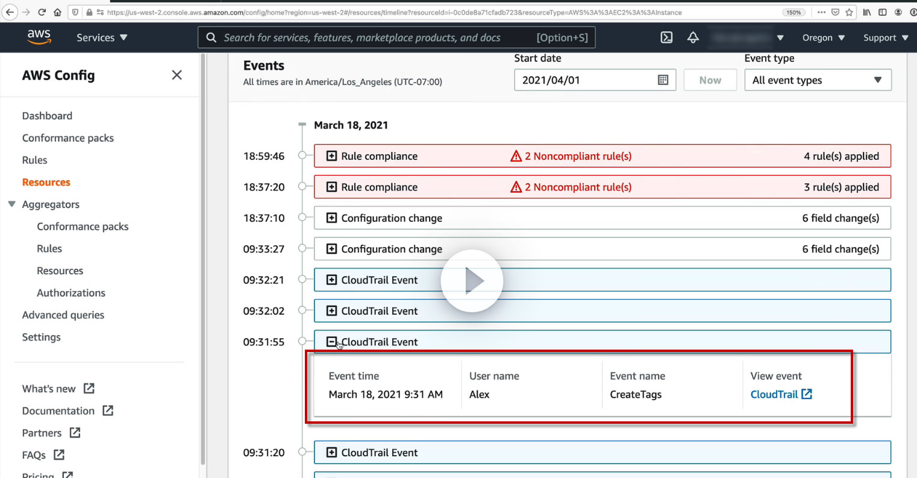
Task: Expand the 09:33:27 Configuration change event
Action: pyautogui.click(x=331, y=249)
